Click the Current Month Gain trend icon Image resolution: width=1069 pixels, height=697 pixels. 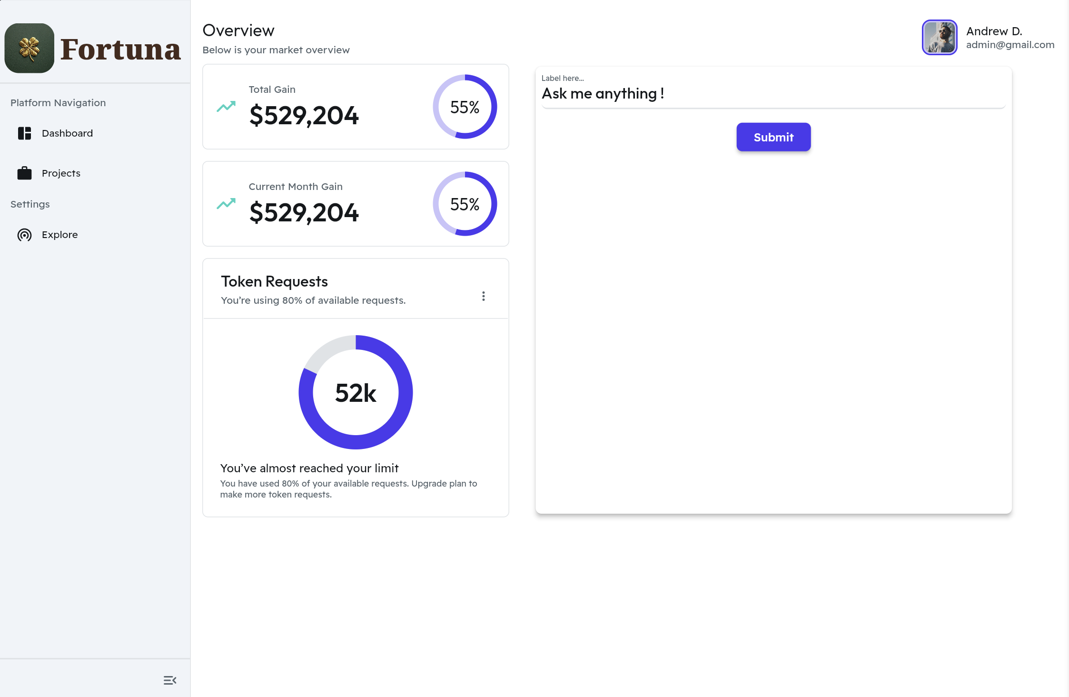point(226,204)
